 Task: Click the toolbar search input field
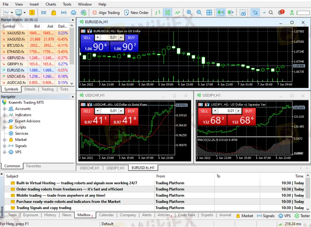point(303,13)
